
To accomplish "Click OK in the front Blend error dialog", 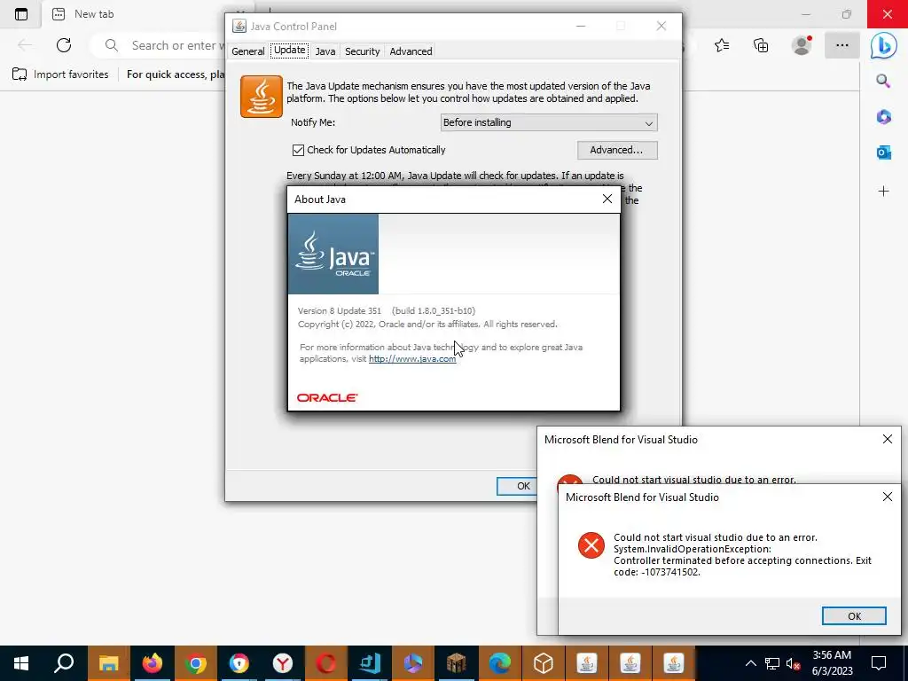I will pyautogui.click(x=854, y=616).
